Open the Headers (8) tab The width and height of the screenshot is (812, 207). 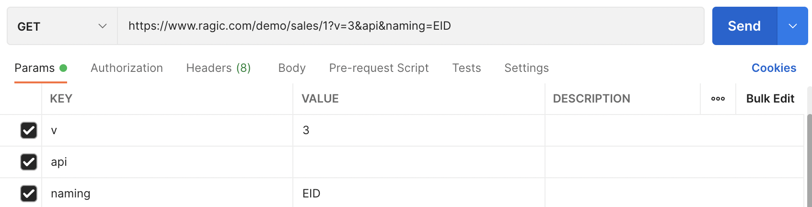pos(218,68)
